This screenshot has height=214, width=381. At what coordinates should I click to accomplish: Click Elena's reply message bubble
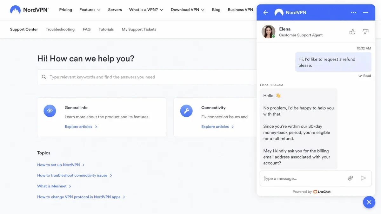point(298,129)
